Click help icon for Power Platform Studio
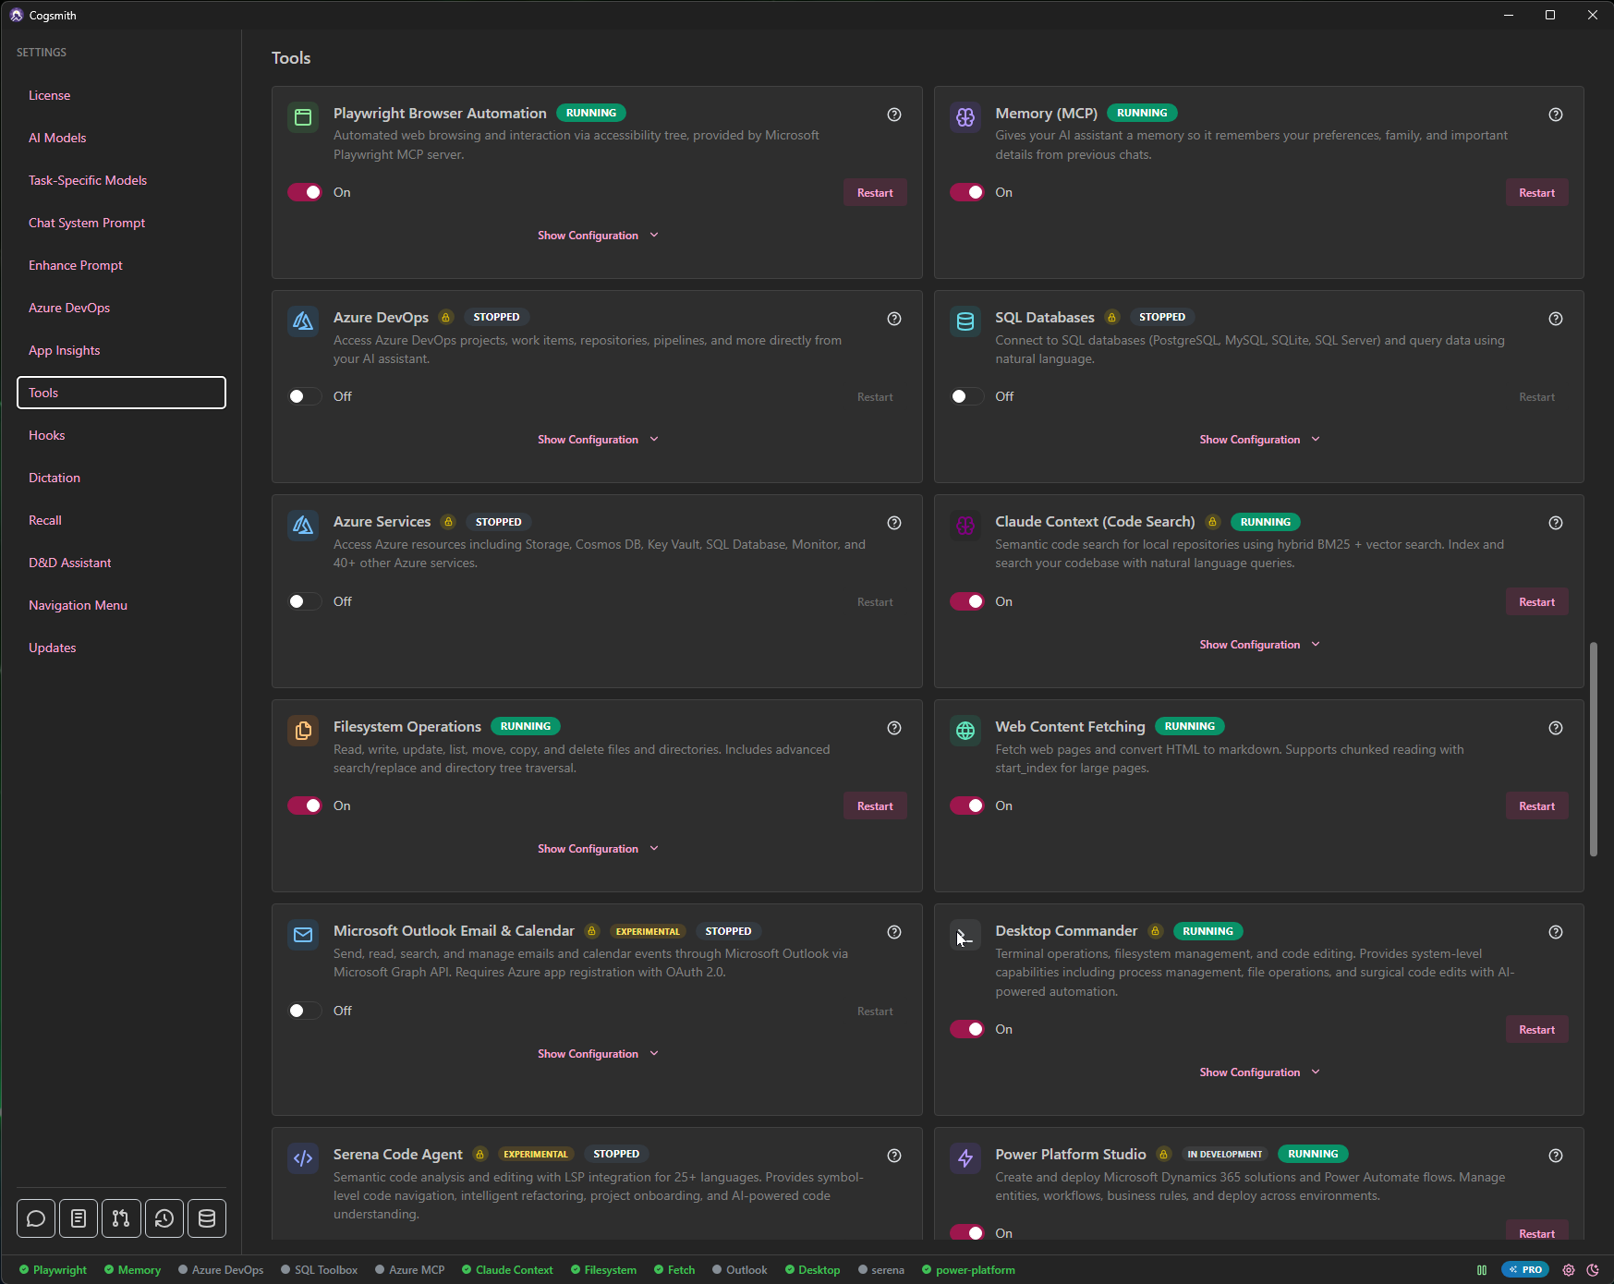The width and height of the screenshot is (1614, 1284). tap(1556, 1156)
